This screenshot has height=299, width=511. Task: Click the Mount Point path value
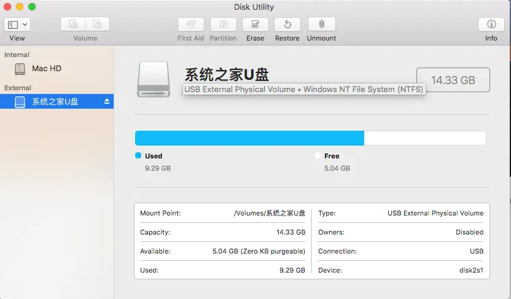[270, 213]
